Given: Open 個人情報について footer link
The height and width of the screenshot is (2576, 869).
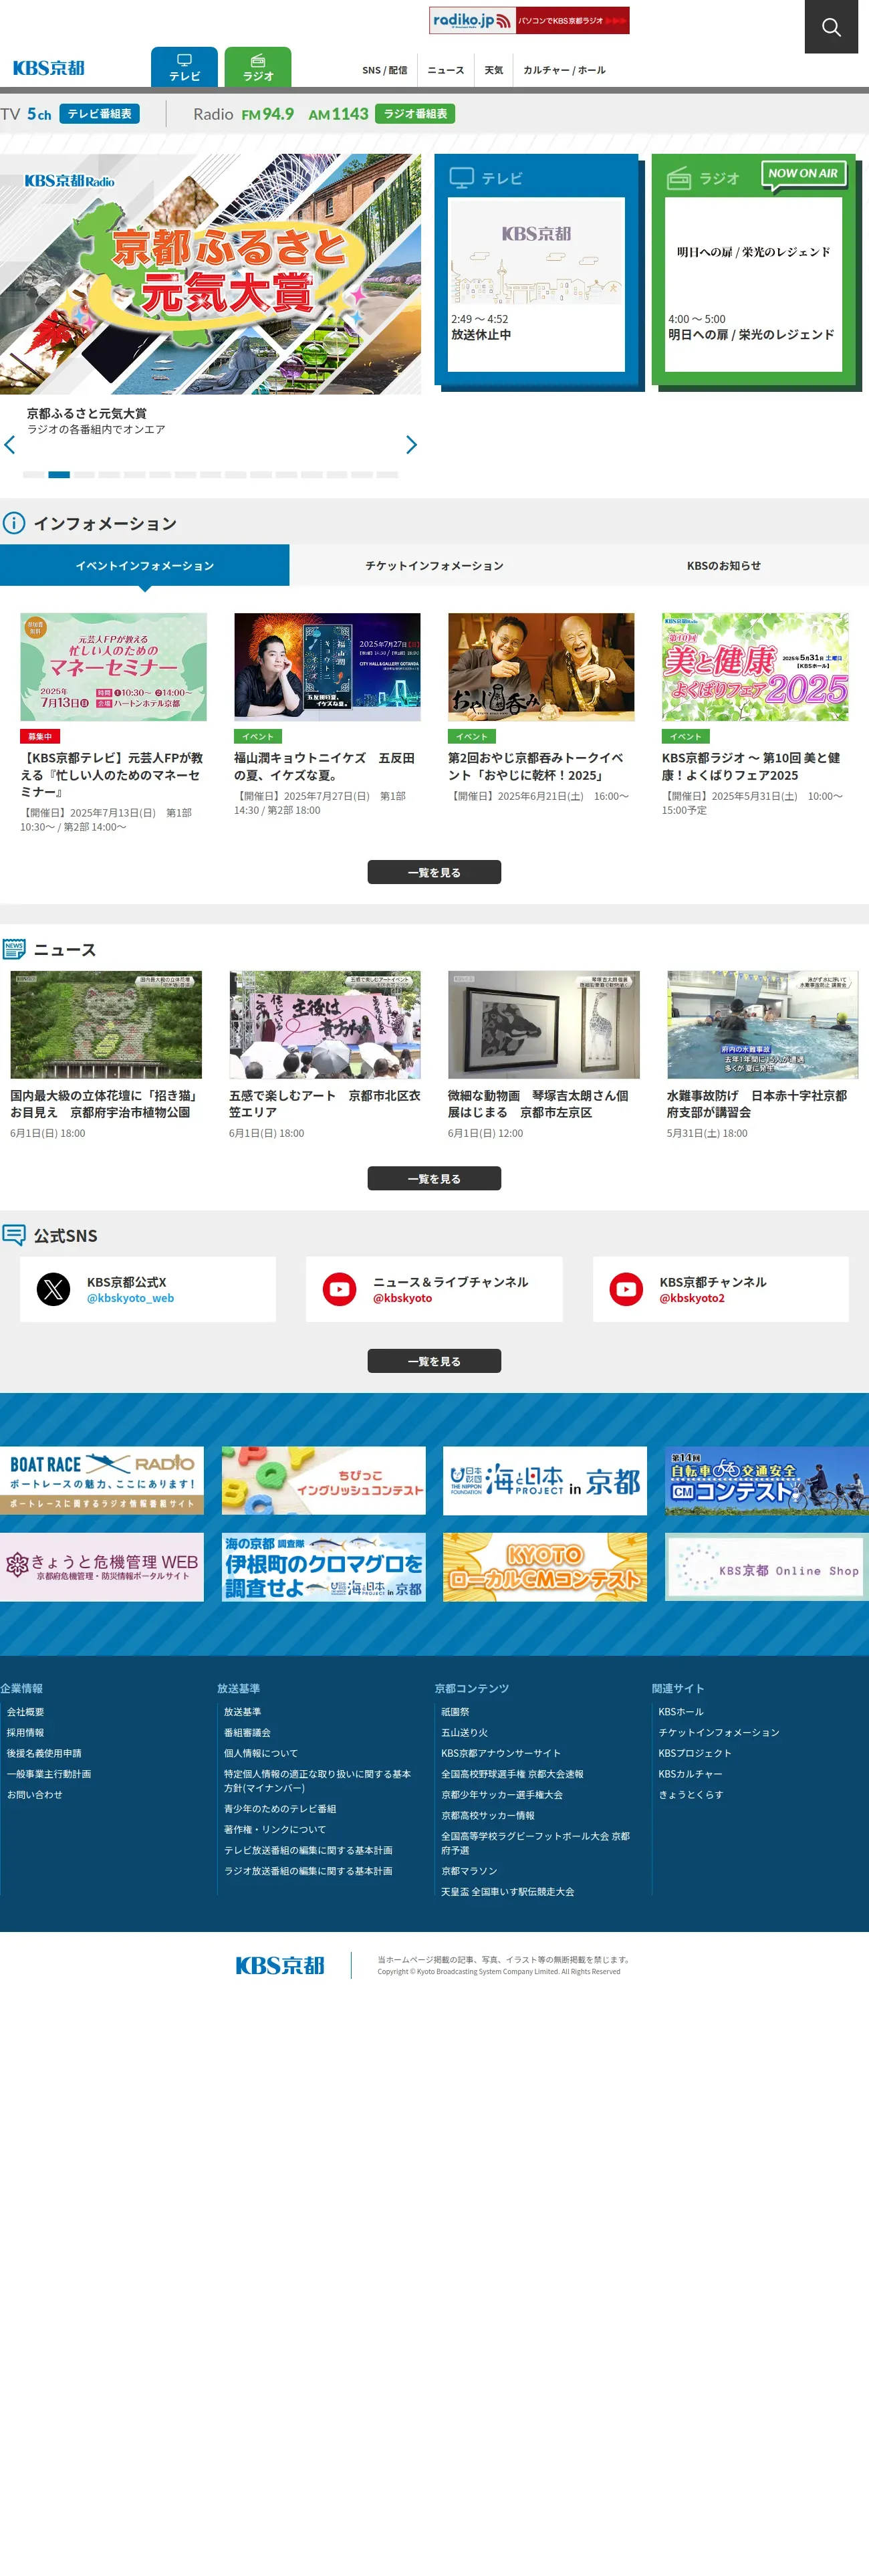Looking at the screenshot, I should [261, 1754].
